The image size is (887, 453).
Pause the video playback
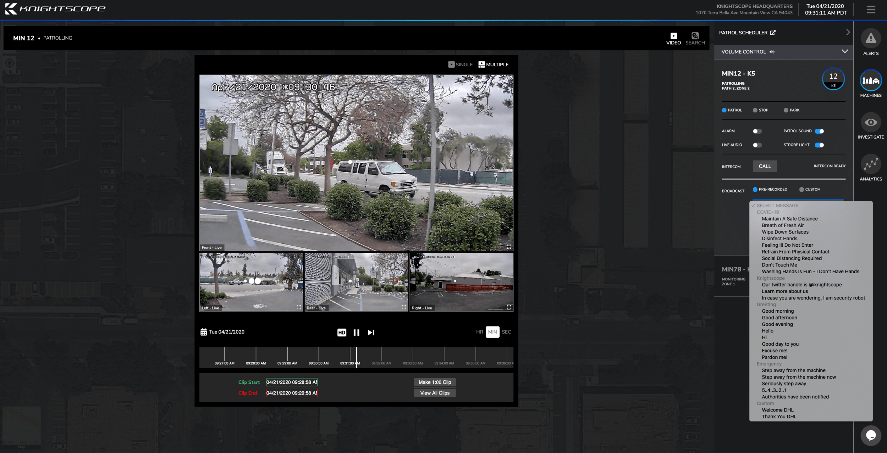point(356,332)
